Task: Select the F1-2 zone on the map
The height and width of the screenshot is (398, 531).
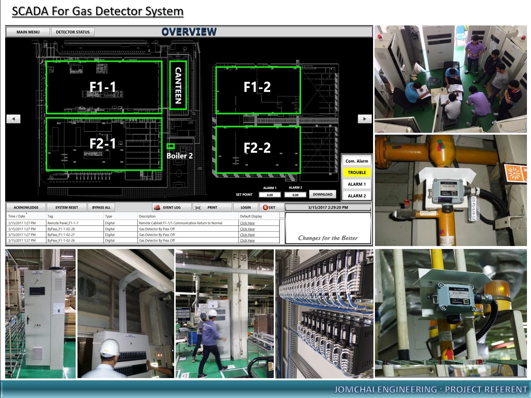Action: [x=258, y=90]
